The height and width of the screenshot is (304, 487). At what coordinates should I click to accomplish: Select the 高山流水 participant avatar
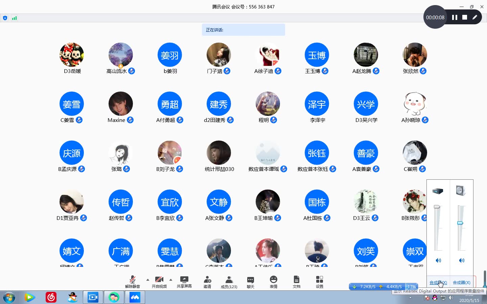[x=121, y=55]
